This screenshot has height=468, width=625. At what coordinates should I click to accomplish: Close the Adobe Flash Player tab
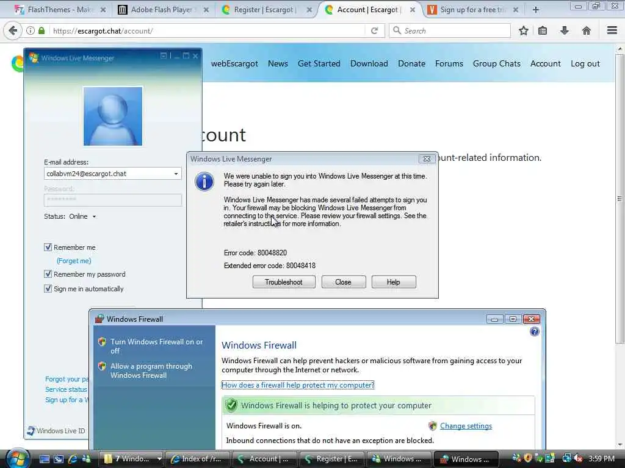(x=206, y=10)
